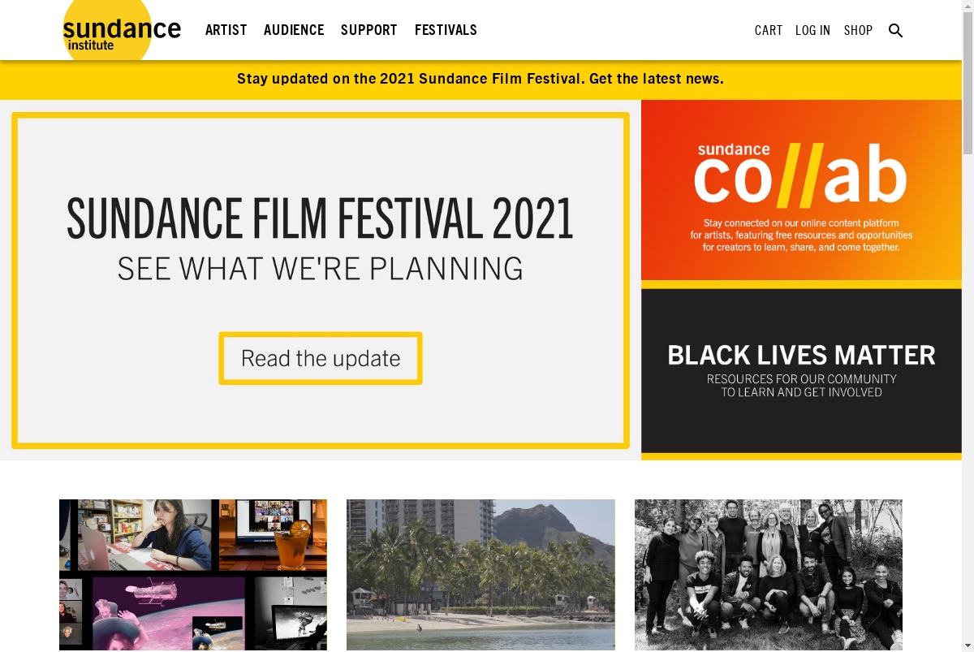The height and width of the screenshot is (652, 974).
Task: Open the Sundance Co//ab promo tile
Action: [x=801, y=190]
